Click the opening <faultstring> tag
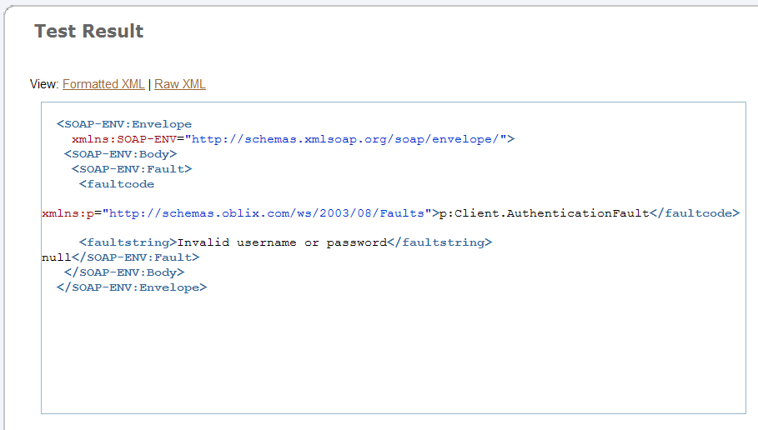The width and height of the screenshot is (758, 430). pos(128,242)
